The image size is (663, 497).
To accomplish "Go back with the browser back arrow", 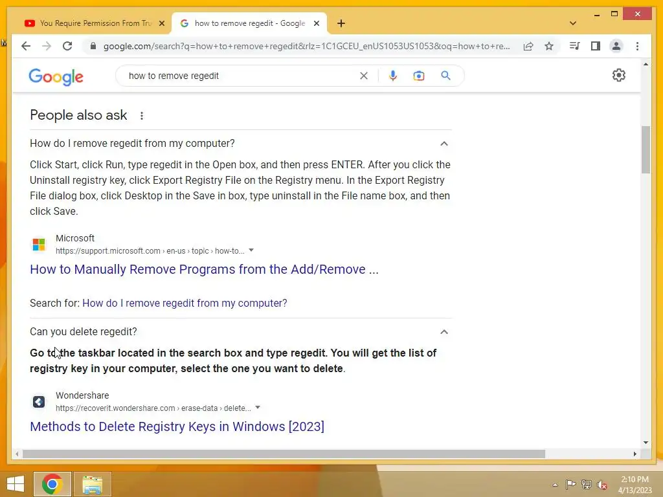I will point(26,46).
